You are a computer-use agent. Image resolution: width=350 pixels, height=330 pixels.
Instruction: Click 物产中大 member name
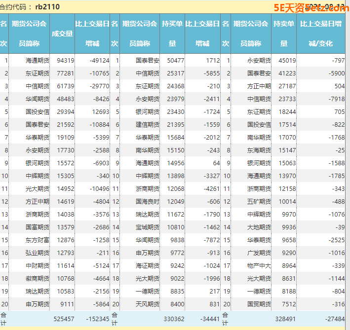tap(259, 266)
